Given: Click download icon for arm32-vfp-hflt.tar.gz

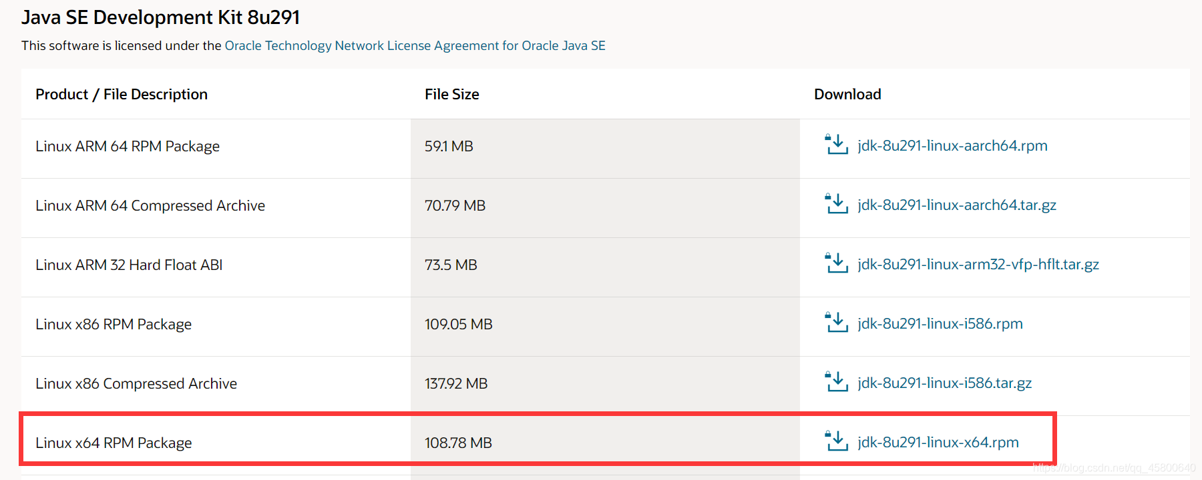Looking at the screenshot, I should (836, 263).
